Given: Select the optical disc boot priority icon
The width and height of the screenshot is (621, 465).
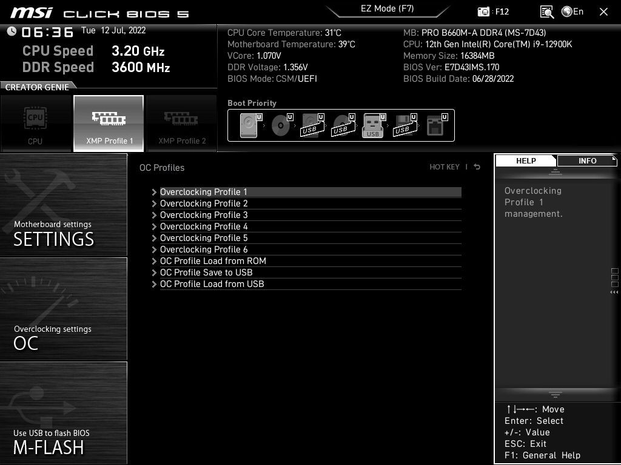Looking at the screenshot, I should [x=282, y=125].
